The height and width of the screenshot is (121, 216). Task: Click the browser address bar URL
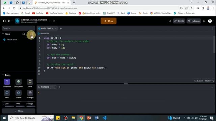50,8
